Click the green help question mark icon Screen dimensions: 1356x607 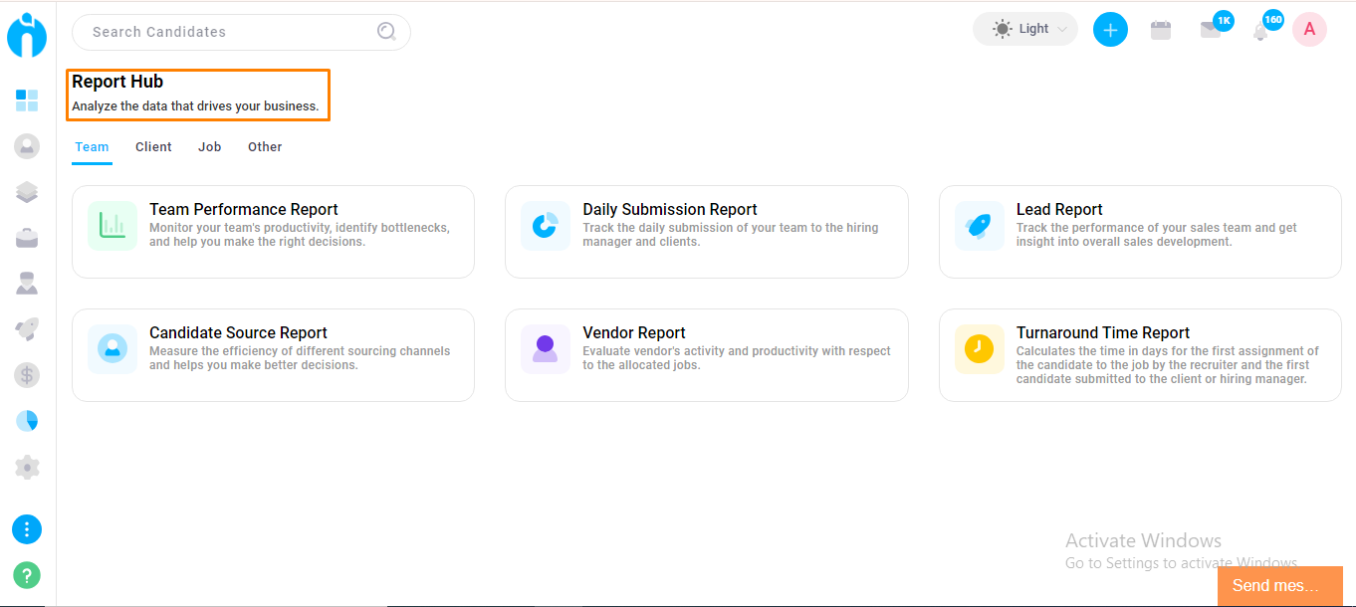click(27, 575)
